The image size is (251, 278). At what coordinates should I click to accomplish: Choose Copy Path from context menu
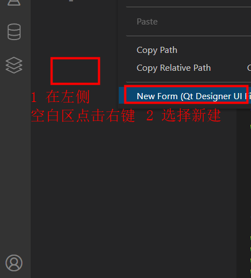click(x=157, y=50)
